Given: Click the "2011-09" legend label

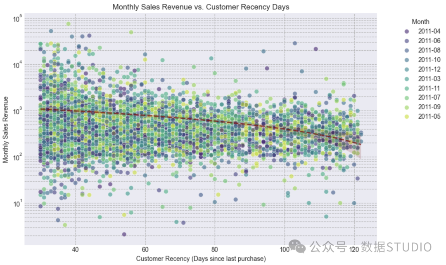Looking at the screenshot, I should pos(429,107).
